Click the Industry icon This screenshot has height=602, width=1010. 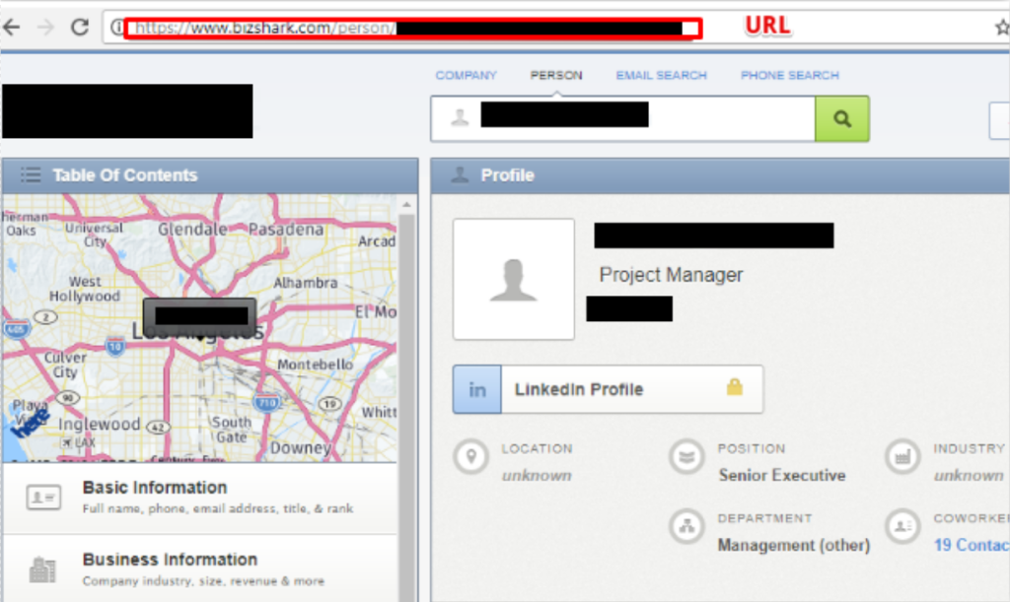[901, 457]
